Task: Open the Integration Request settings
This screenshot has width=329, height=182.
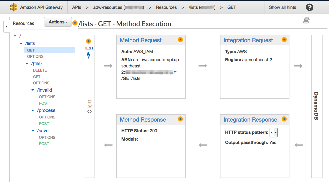Action: point(248,40)
